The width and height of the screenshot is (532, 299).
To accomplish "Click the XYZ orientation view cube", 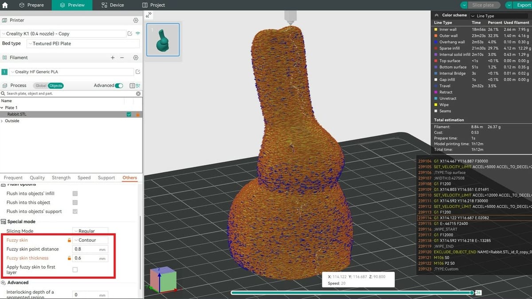I will point(163,280).
